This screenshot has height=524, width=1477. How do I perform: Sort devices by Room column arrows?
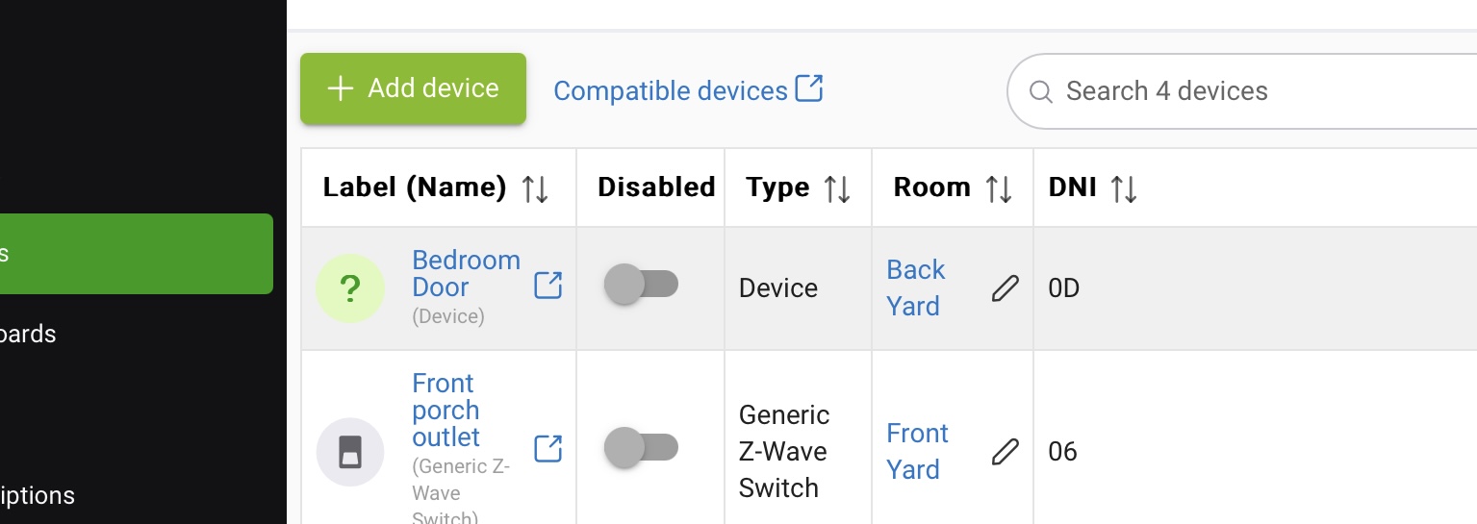pos(999,188)
